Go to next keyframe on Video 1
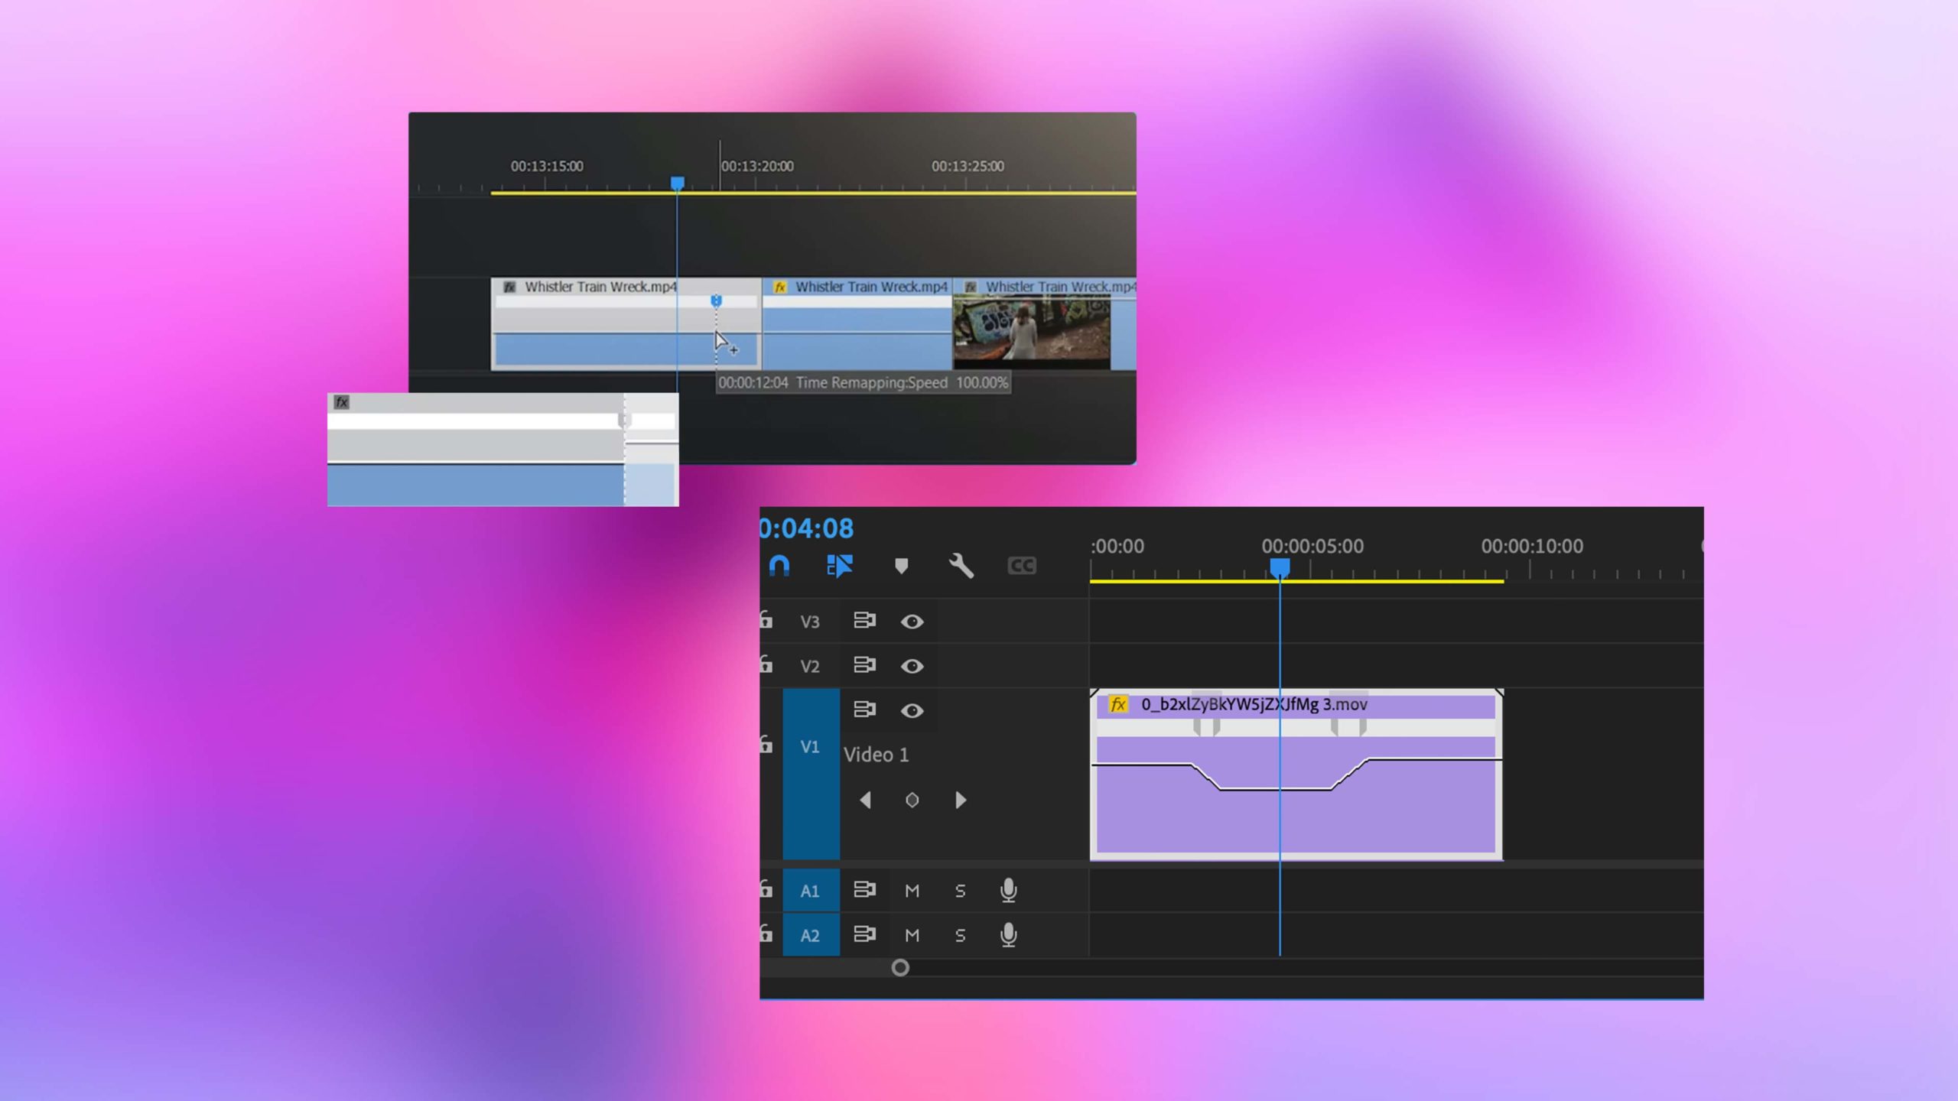 961,801
